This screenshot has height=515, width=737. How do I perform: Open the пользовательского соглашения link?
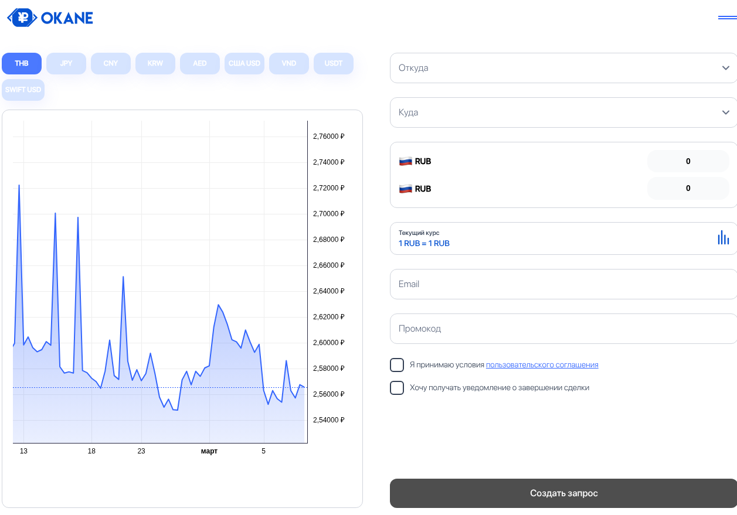542,365
